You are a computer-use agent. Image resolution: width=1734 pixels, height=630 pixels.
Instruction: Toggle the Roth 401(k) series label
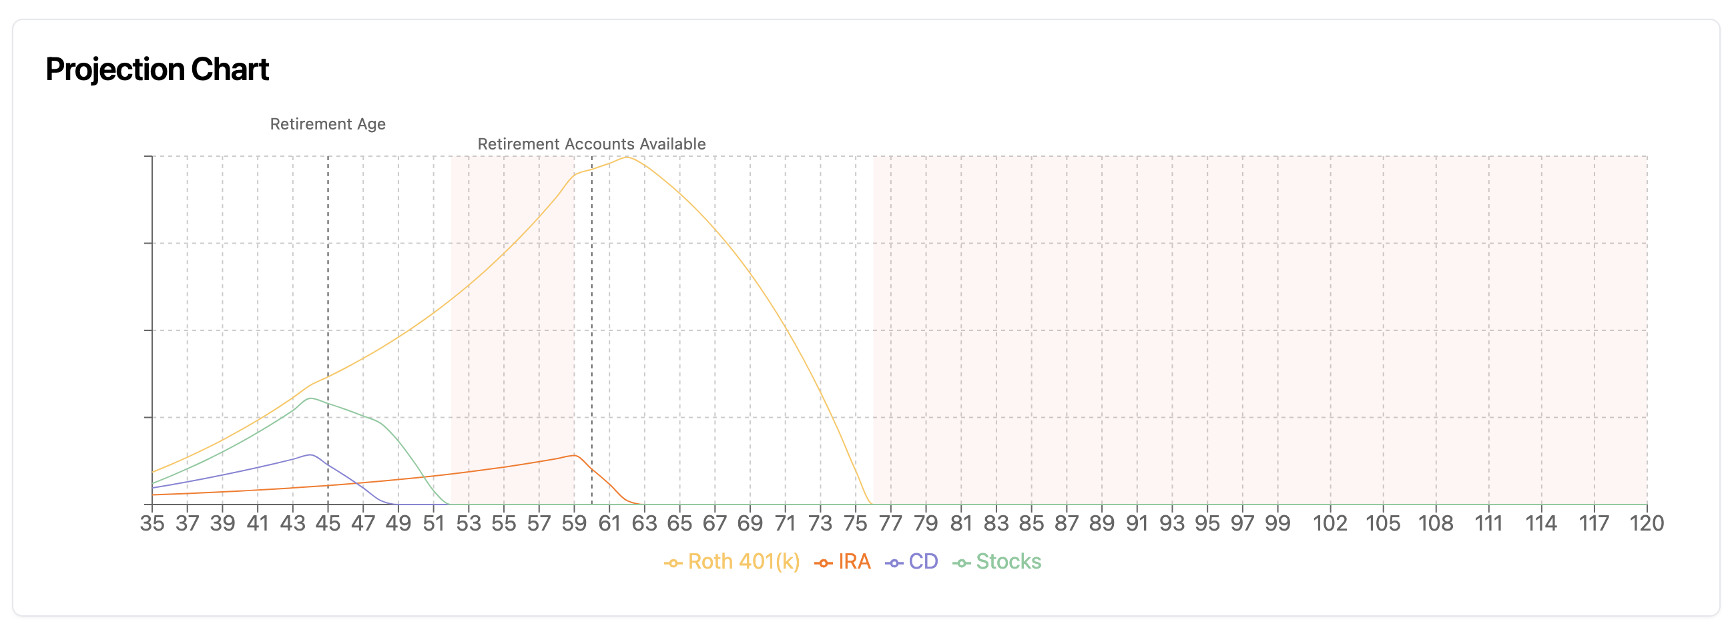click(744, 561)
